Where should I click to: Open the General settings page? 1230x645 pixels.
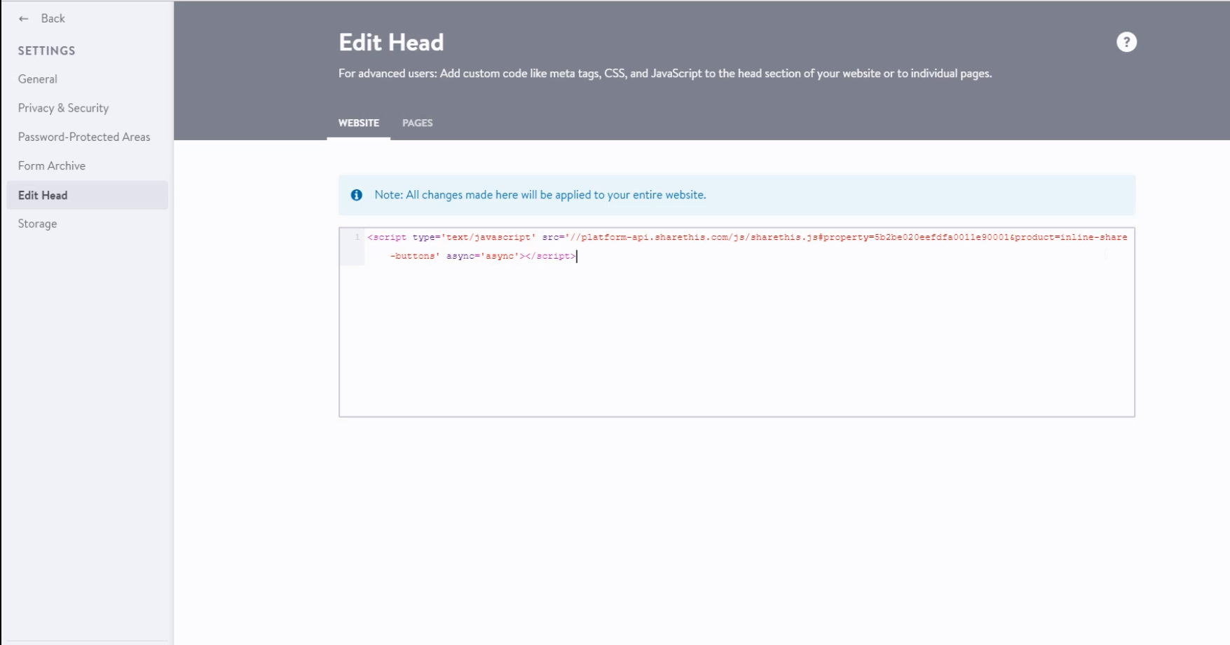click(x=37, y=79)
